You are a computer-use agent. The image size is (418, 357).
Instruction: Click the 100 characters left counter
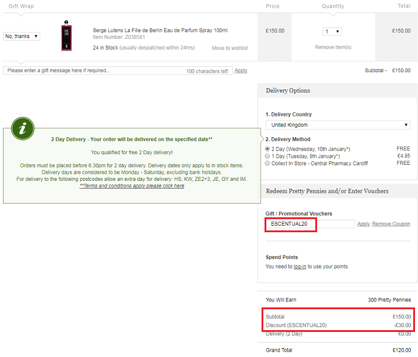click(207, 71)
